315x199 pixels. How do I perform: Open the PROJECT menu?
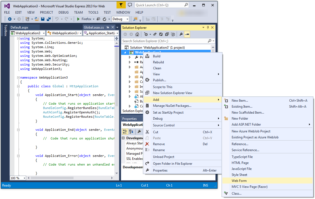(x=46, y=13)
